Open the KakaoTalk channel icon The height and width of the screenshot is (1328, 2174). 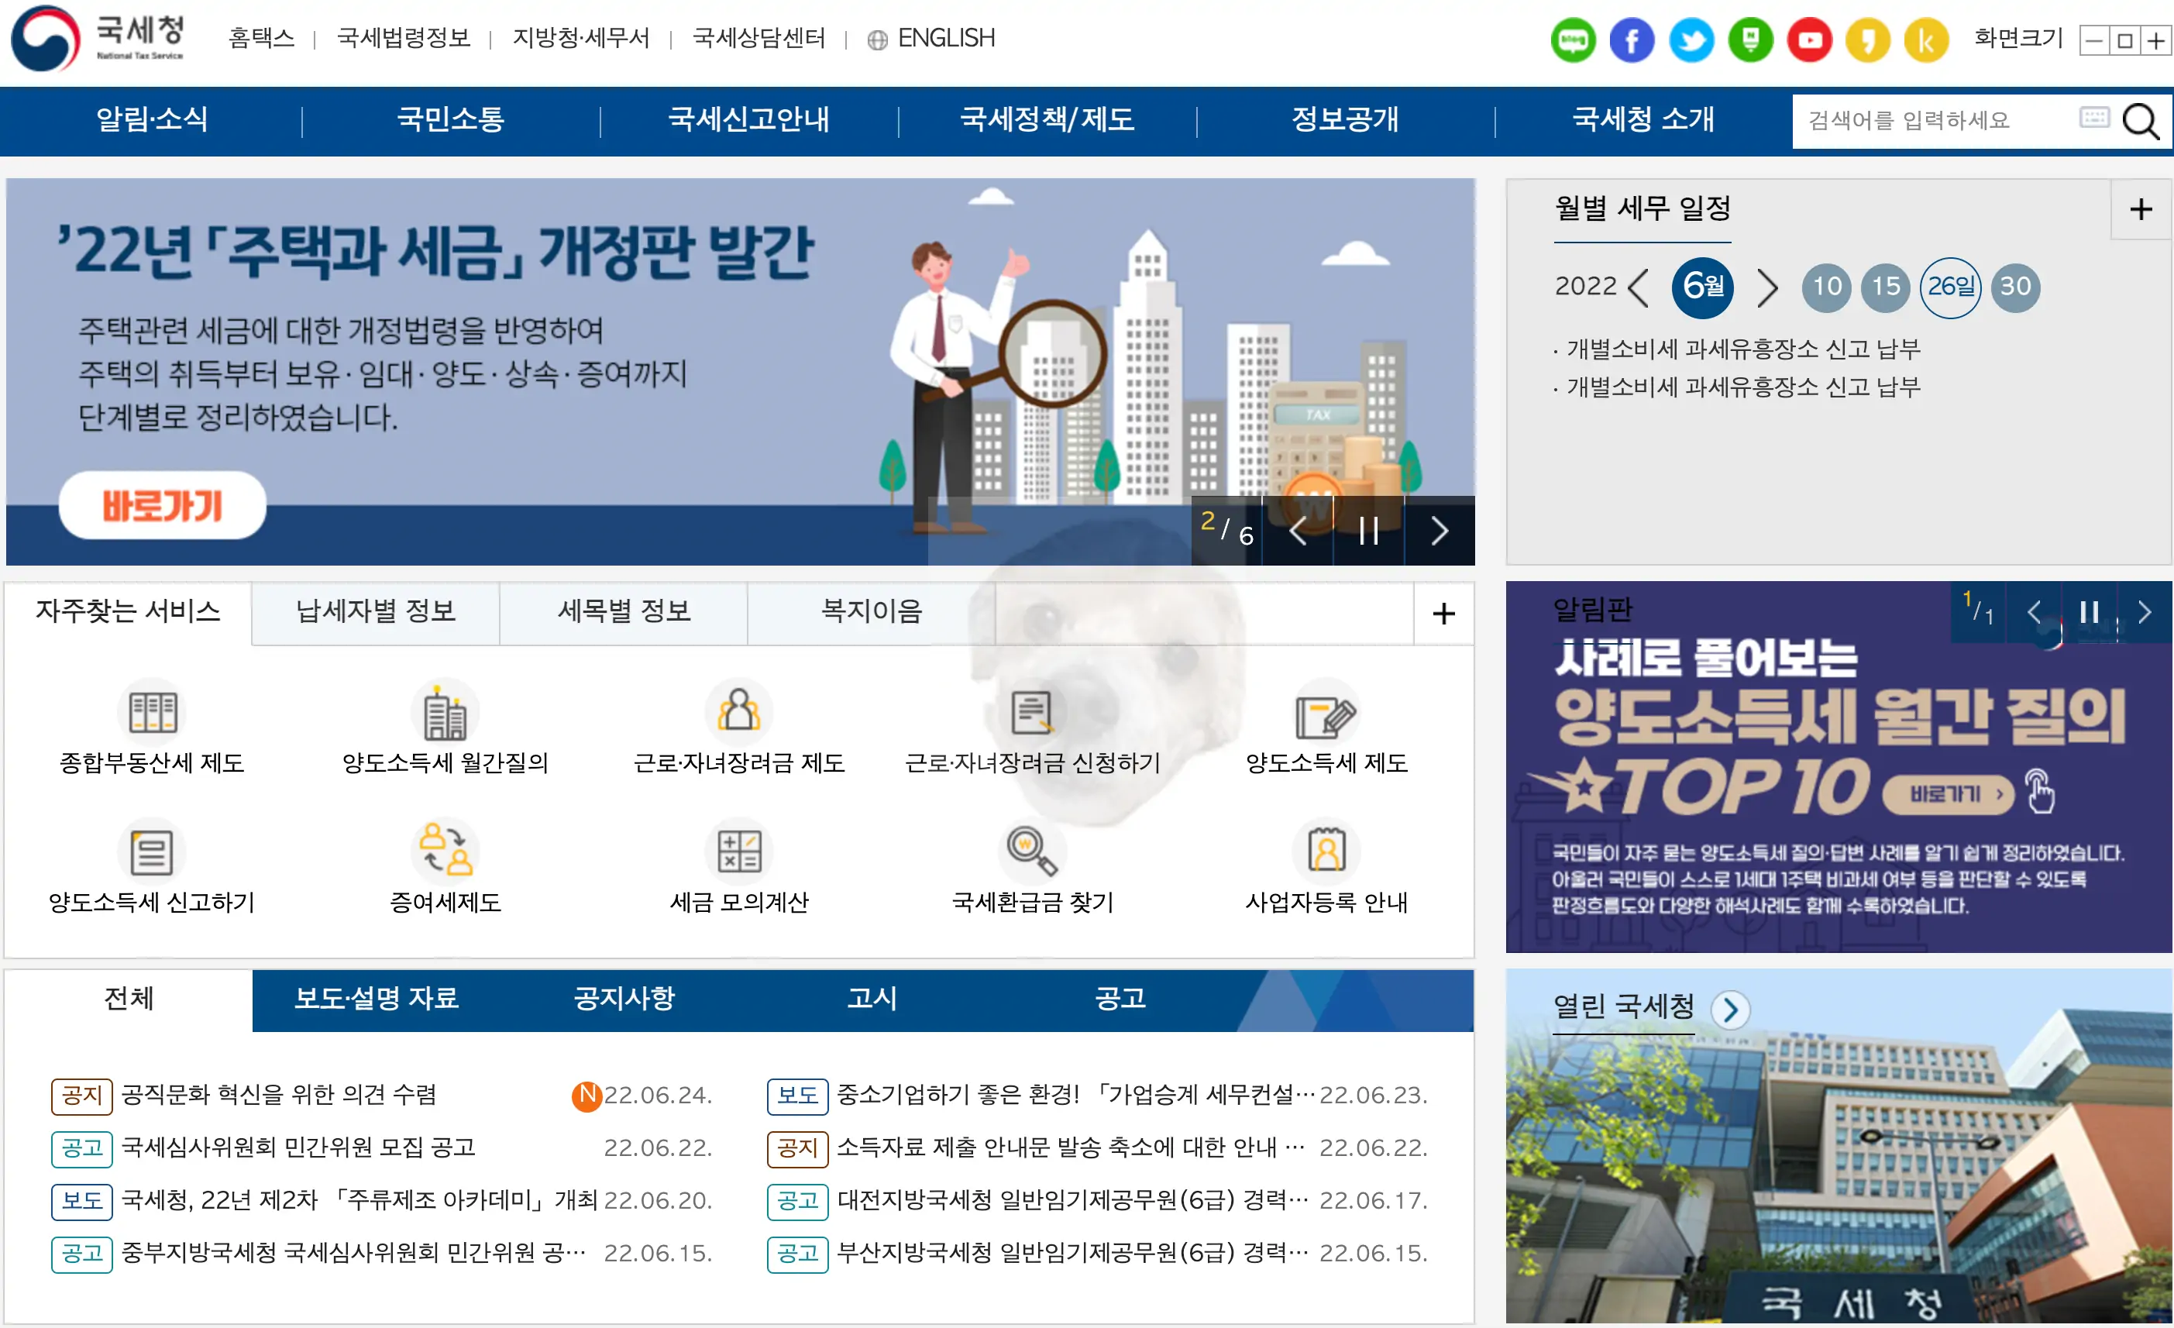point(1927,39)
